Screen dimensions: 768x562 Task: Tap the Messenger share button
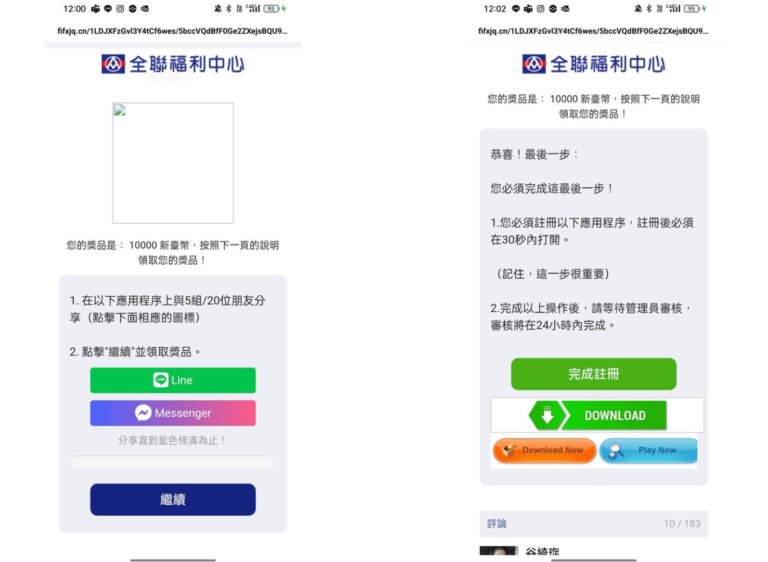coord(173,413)
